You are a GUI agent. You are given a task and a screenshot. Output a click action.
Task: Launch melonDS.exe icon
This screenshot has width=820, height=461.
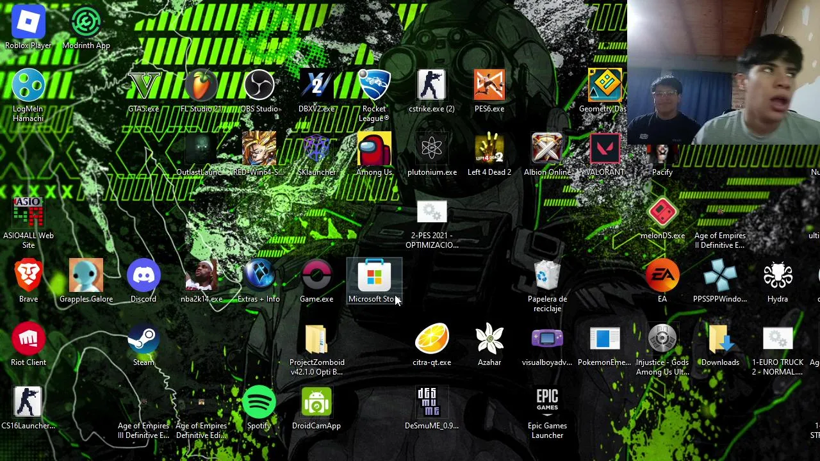(x=662, y=212)
